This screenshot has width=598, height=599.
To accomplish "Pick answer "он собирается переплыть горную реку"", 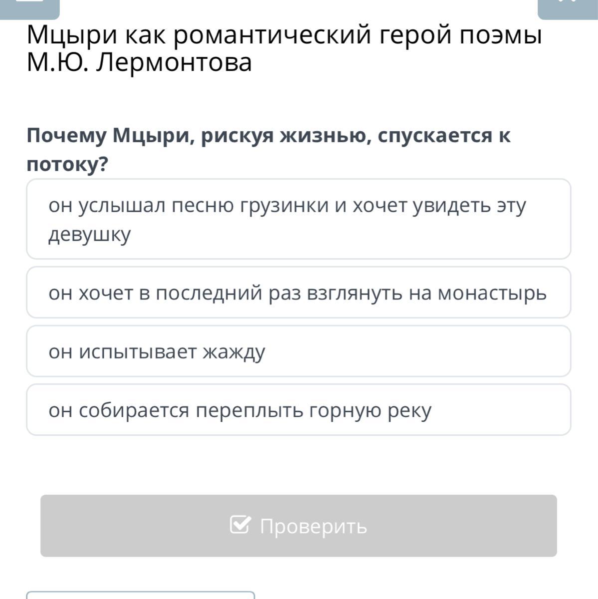I will click(x=298, y=410).
